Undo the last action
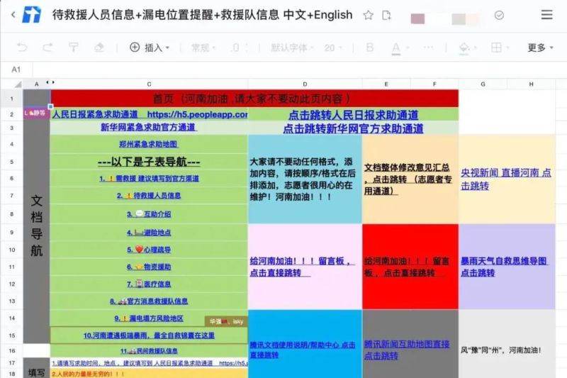This screenshot has height=378, width=567. pyautogui.click(x=22, y=48)
